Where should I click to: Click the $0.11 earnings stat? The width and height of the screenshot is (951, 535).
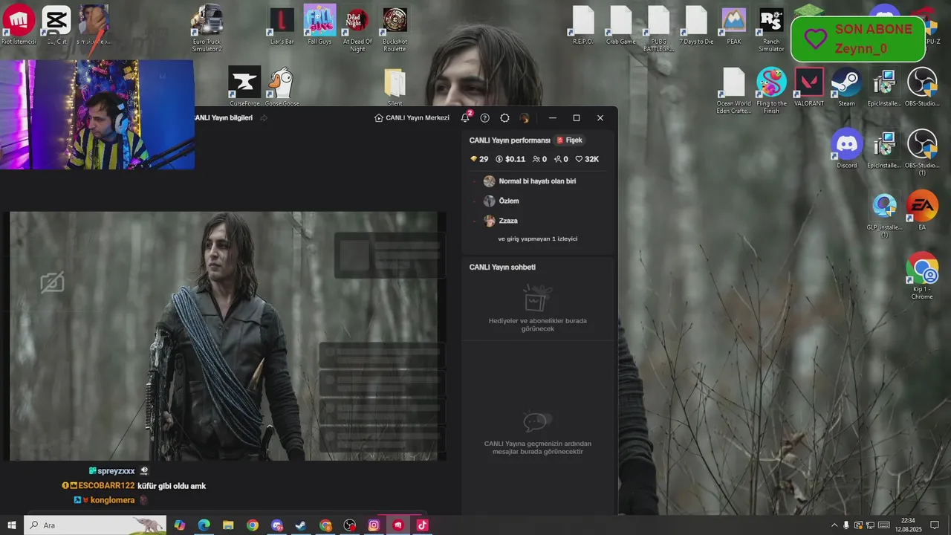click(510, 159)
